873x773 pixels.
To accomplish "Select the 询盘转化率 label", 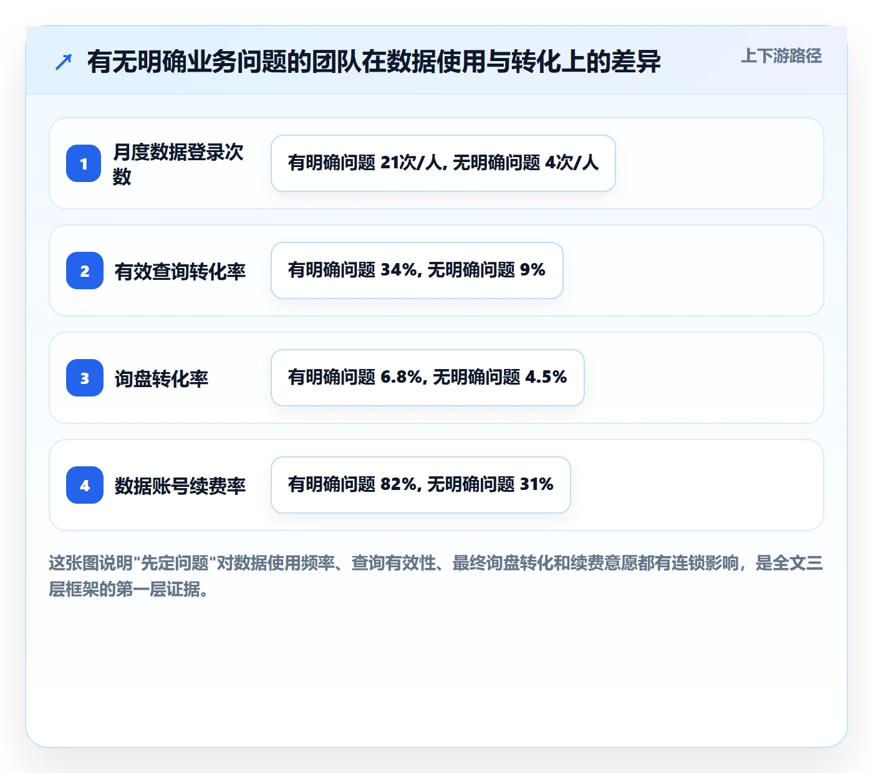I will pos(162,378).
